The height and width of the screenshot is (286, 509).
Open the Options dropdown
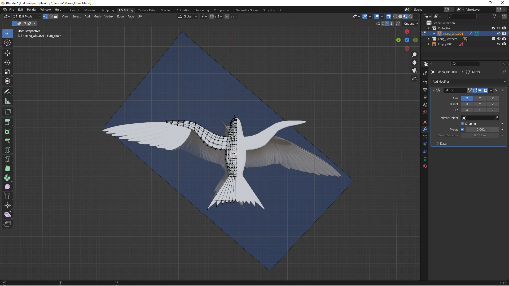point(411,24)
